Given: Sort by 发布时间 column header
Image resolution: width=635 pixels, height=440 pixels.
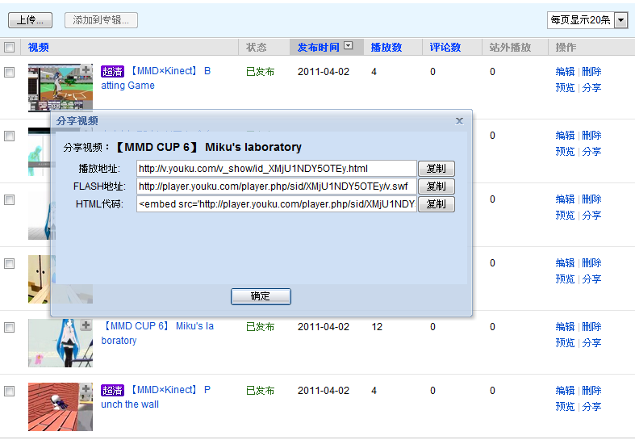Looking at the screenshot, I should [x=319, y=47].
